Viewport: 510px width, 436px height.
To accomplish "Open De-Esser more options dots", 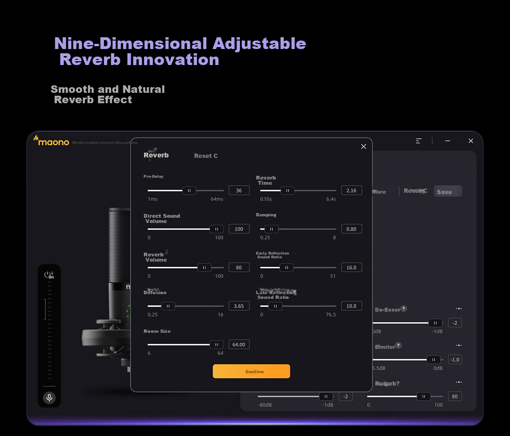I will coord(459,308).
